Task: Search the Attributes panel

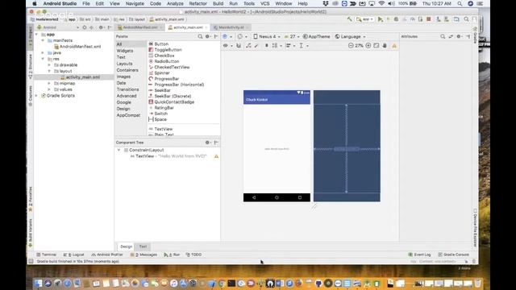Action: [443, 36]
